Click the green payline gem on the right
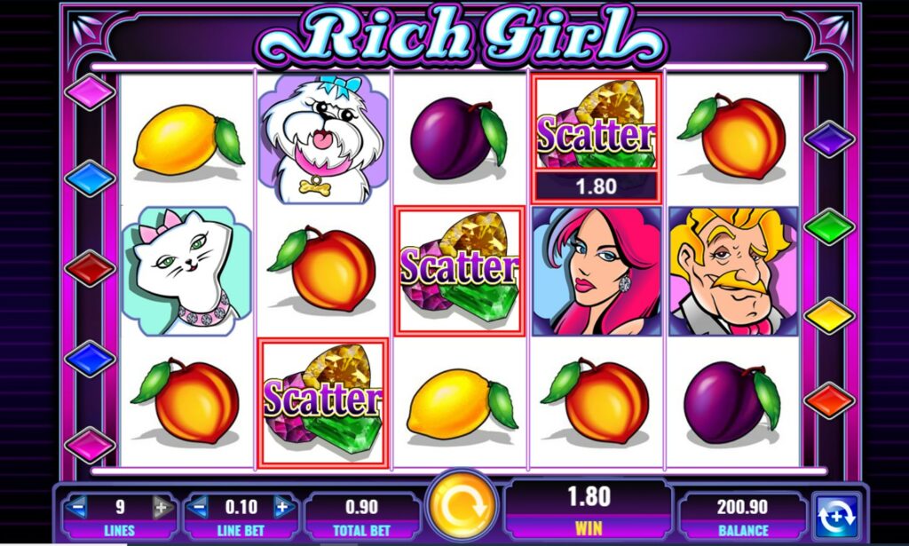The height and width of the screenshot is (546, 909). 829,226
